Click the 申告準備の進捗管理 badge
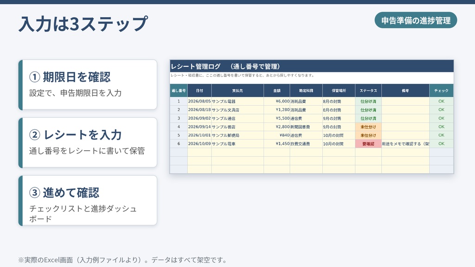The width and height of the screenshot is (475, 267). (416, 20)
